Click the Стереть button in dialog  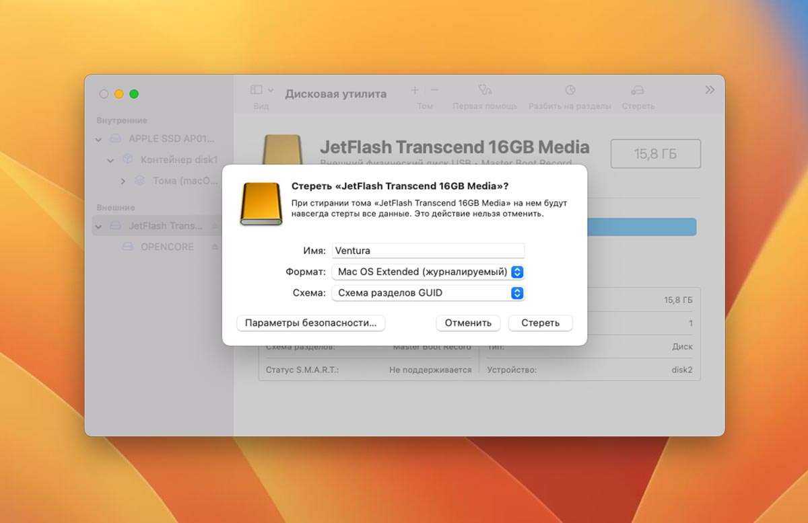click(540, 323)
